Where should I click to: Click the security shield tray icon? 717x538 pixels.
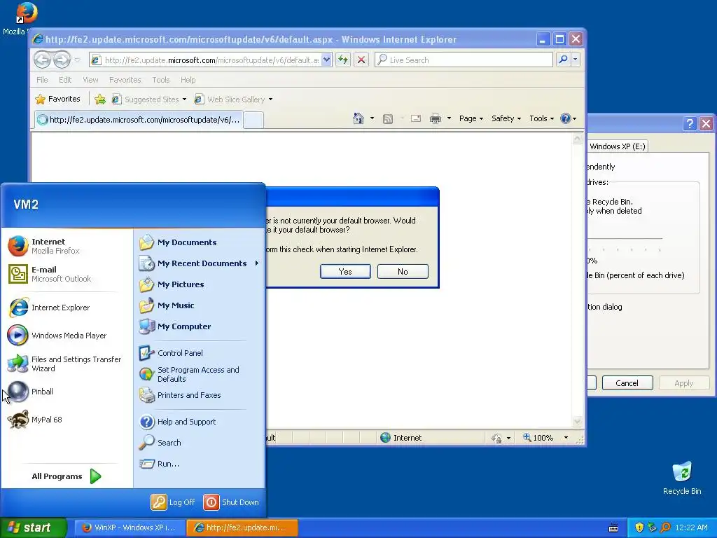pos(639,527)
